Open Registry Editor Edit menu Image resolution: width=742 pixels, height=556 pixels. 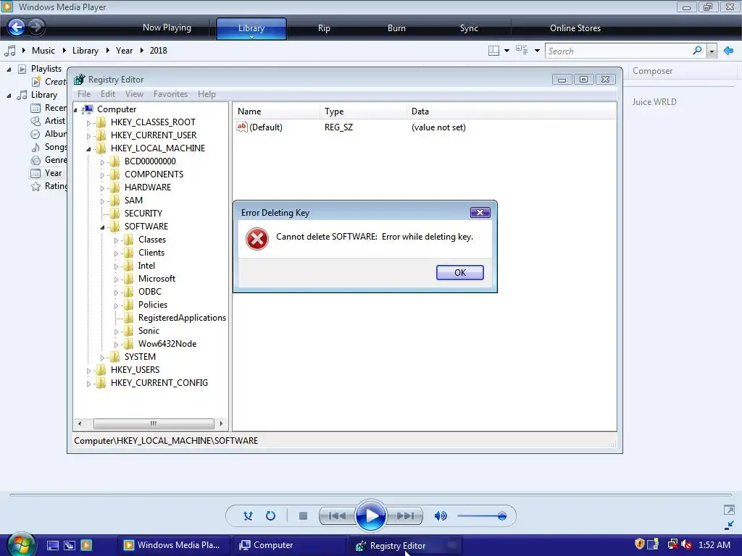(108, 94)
